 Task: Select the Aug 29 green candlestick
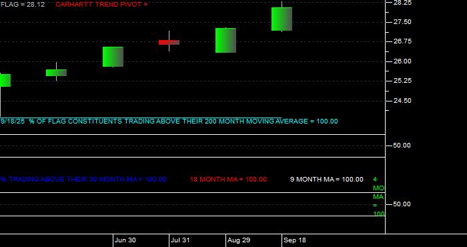pos(225,40)
